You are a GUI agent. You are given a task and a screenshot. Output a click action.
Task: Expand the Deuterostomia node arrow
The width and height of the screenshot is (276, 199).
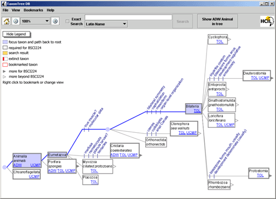[x=272, y=78]
